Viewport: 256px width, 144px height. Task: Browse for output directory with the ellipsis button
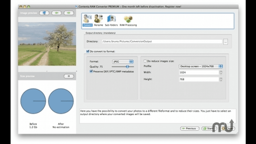pyautogui.click(x=225, y=42)
